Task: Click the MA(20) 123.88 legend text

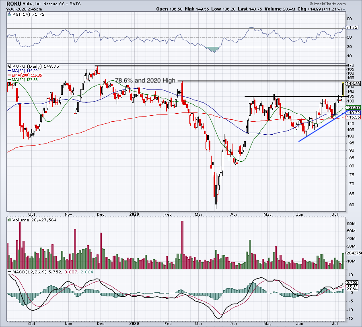Action: pyautogui.click(x=25, y=79)
